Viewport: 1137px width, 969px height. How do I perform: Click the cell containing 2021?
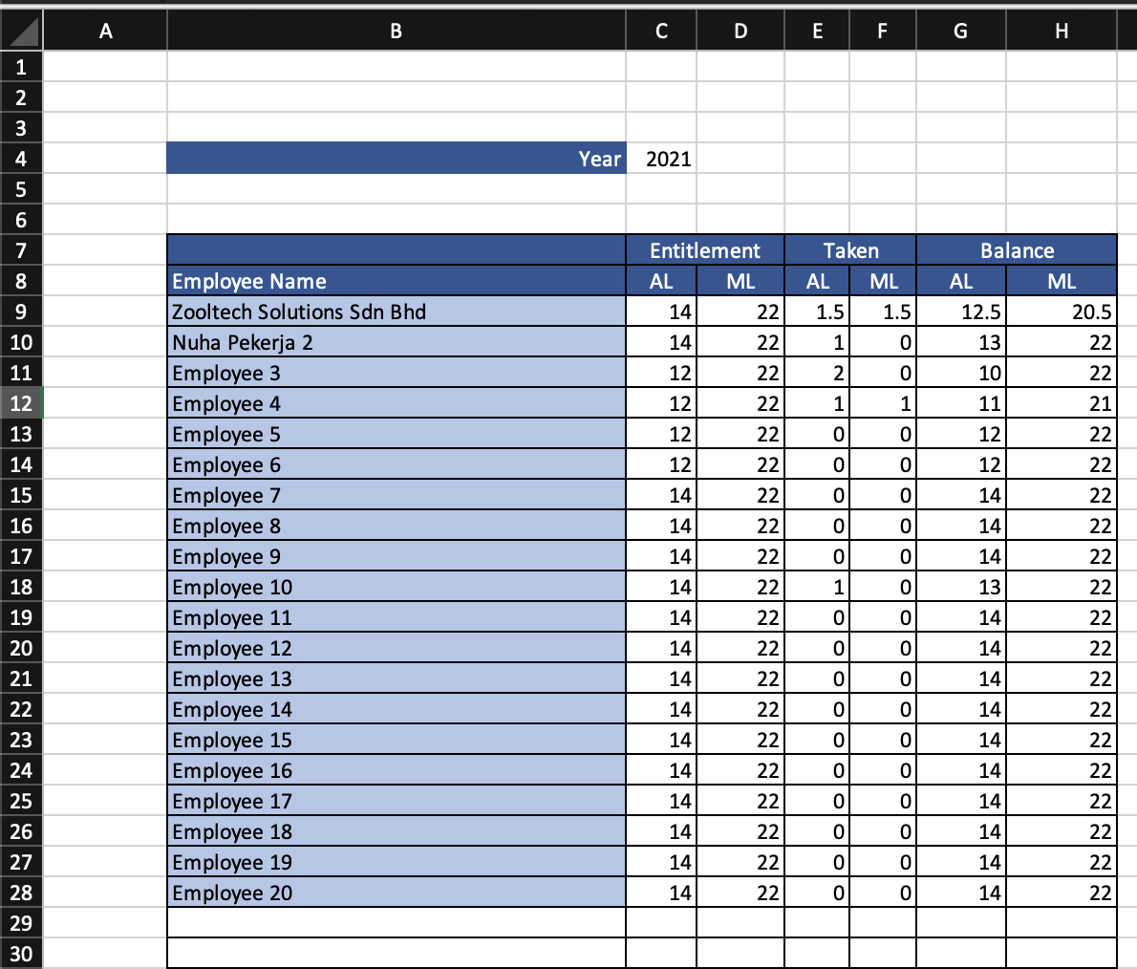(661, 159)
